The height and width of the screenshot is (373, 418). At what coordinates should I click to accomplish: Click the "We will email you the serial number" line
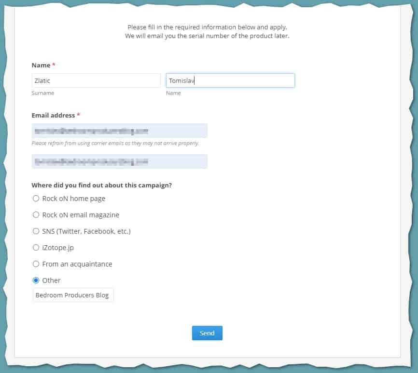[207, 36]
